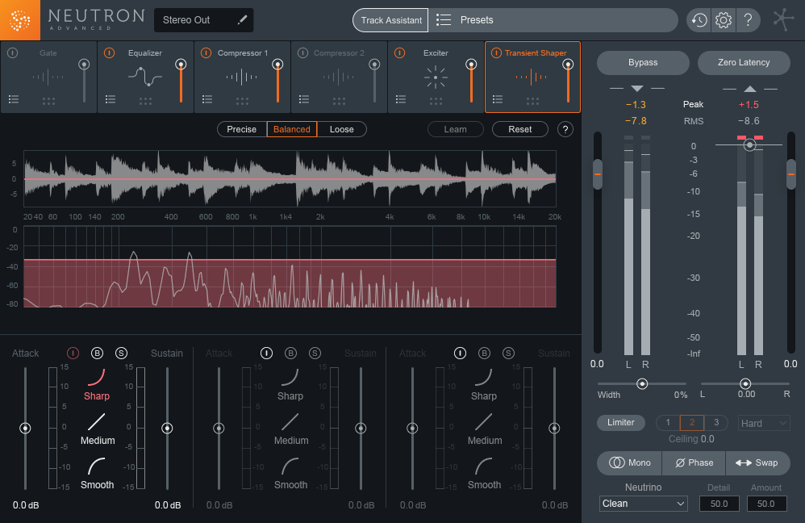Select the Loose mode tab
The width and height of the screenshot is (805, 523).
pyautogui.click(x=342, y=129)
